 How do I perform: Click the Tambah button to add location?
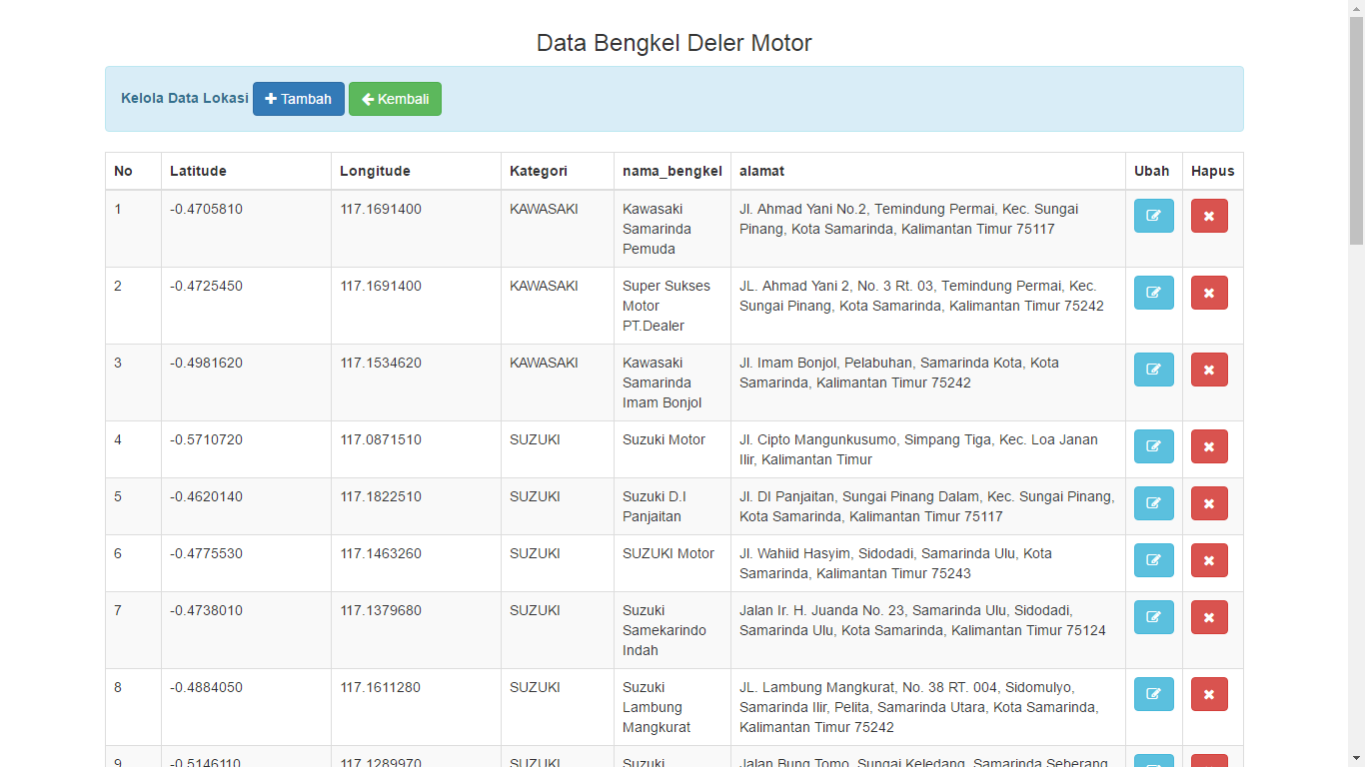point(298,99)
